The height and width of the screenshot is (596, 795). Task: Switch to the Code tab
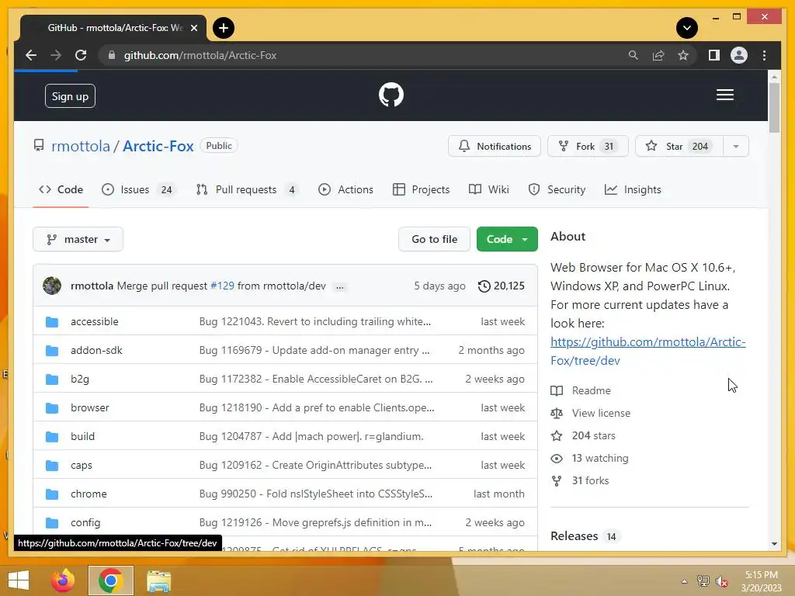tap(61, 189)
